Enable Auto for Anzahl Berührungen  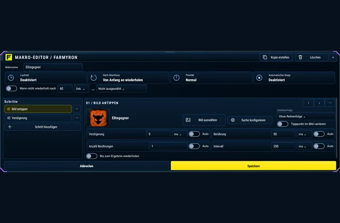194,146
